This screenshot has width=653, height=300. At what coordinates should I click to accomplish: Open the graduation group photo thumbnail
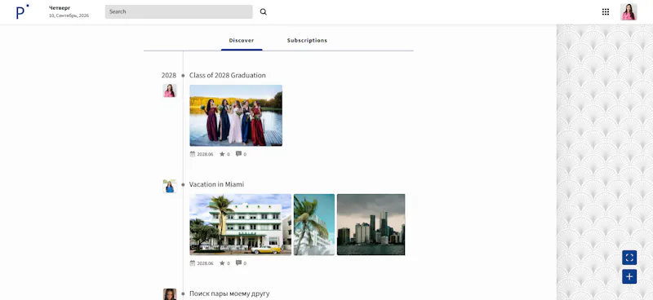[x=236, y=115]
